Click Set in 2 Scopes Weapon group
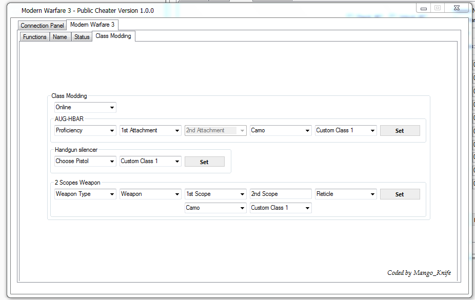 400,194
